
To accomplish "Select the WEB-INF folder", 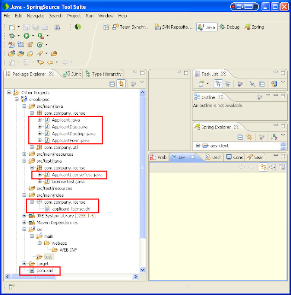I will (68, 250).
